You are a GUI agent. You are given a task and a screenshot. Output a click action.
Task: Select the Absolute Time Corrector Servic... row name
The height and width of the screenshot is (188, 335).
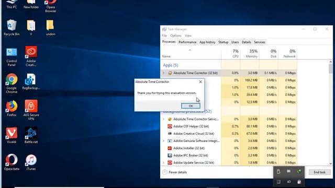tap(196, 119)
